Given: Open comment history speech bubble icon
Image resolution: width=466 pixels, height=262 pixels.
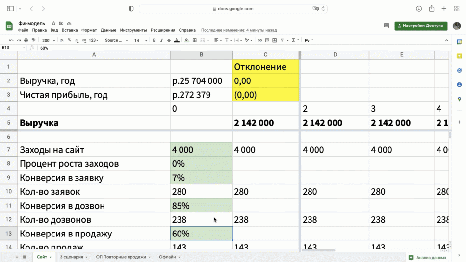Looking at the screenshot, I should coord(387,26).
